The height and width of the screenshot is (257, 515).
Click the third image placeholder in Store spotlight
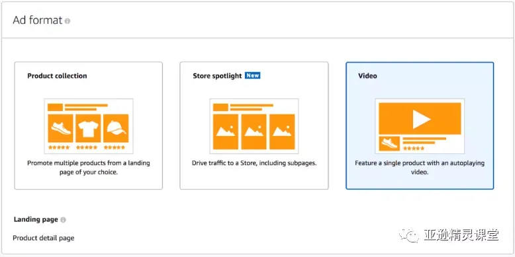pos(282,131)
